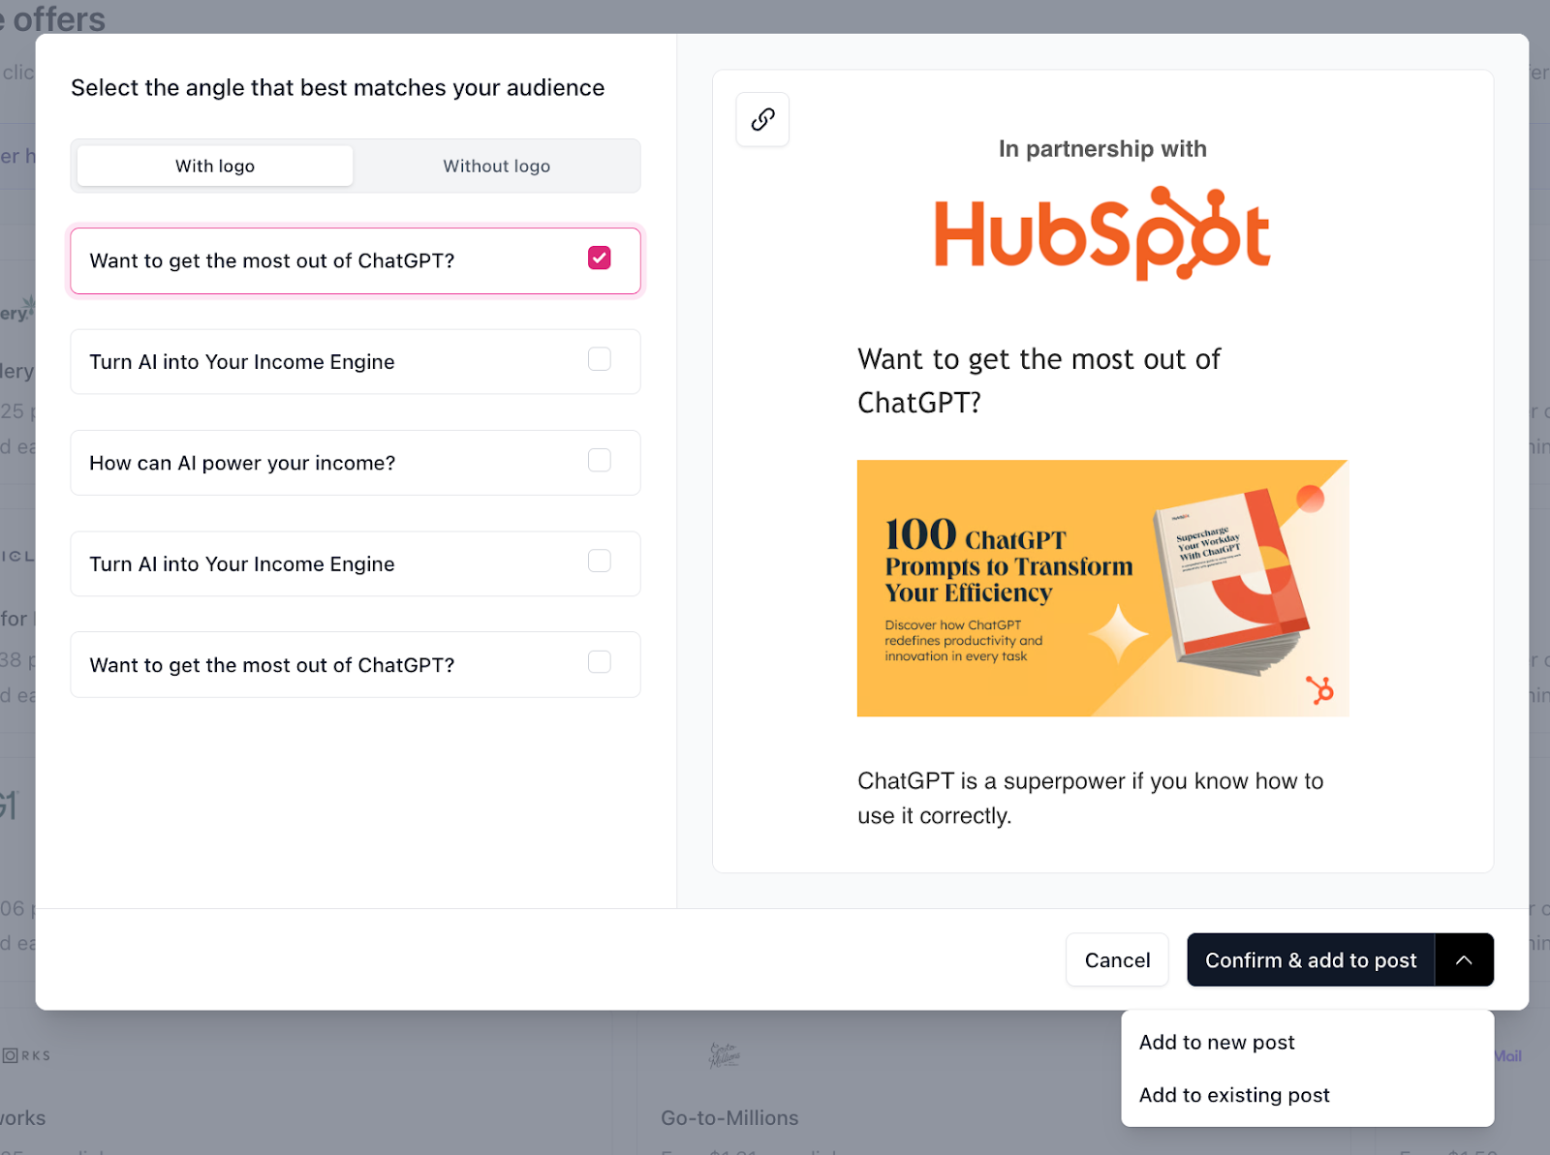Choose 'Add to existing post' menu option
1550x1155 pixels.
[x=1234, y=1095]
